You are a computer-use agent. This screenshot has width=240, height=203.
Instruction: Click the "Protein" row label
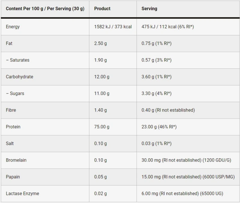pos(13,127)
